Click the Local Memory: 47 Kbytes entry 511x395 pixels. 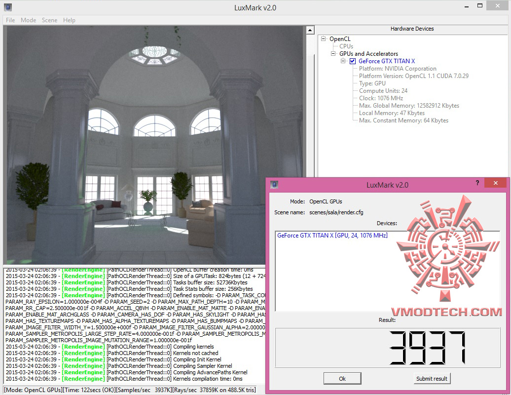(x=392, y=113)
